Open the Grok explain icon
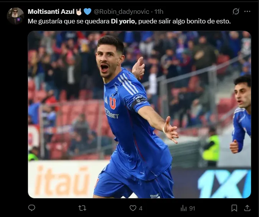 pyautogui.click(x=236, y=12)
